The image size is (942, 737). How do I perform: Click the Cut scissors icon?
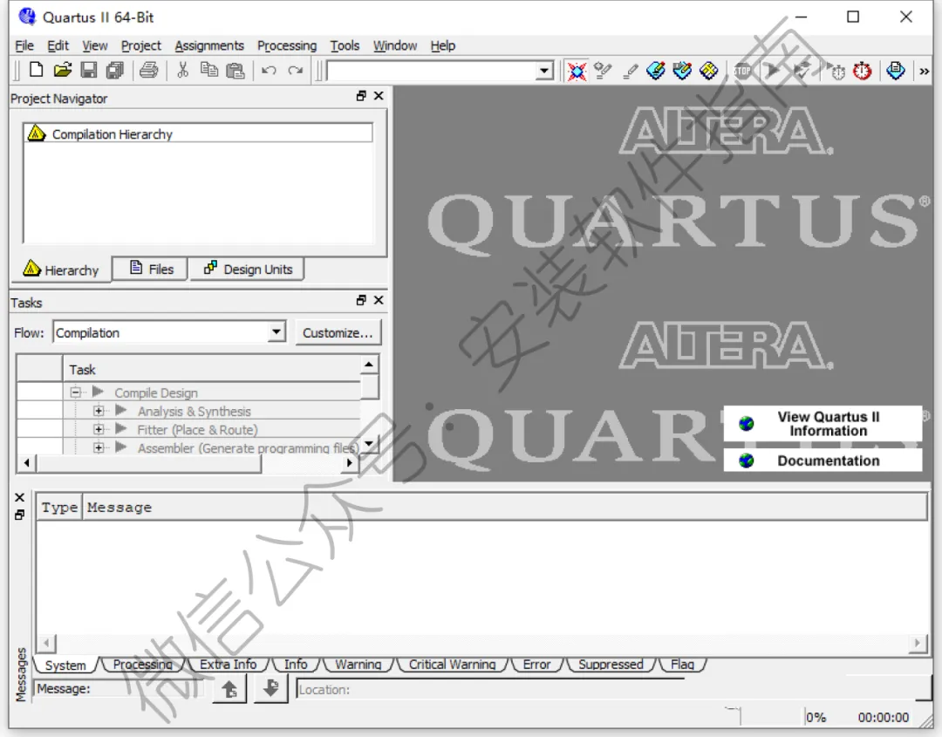[x=182, y=71]
